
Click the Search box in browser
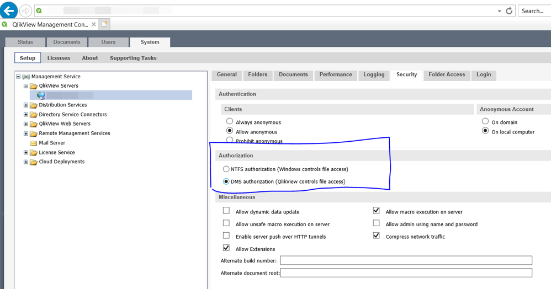(534, 11)
